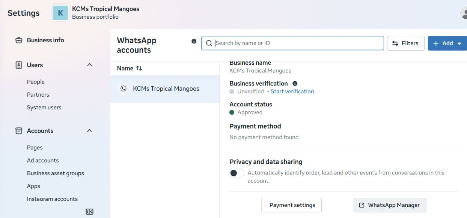Open Apps in the sidebar
This screenshot has width=467, height=218.
click(33, 186)
